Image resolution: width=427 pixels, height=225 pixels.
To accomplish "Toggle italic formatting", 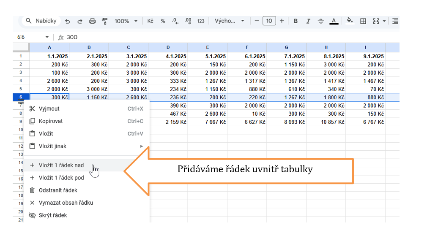I will pos(308,21).
